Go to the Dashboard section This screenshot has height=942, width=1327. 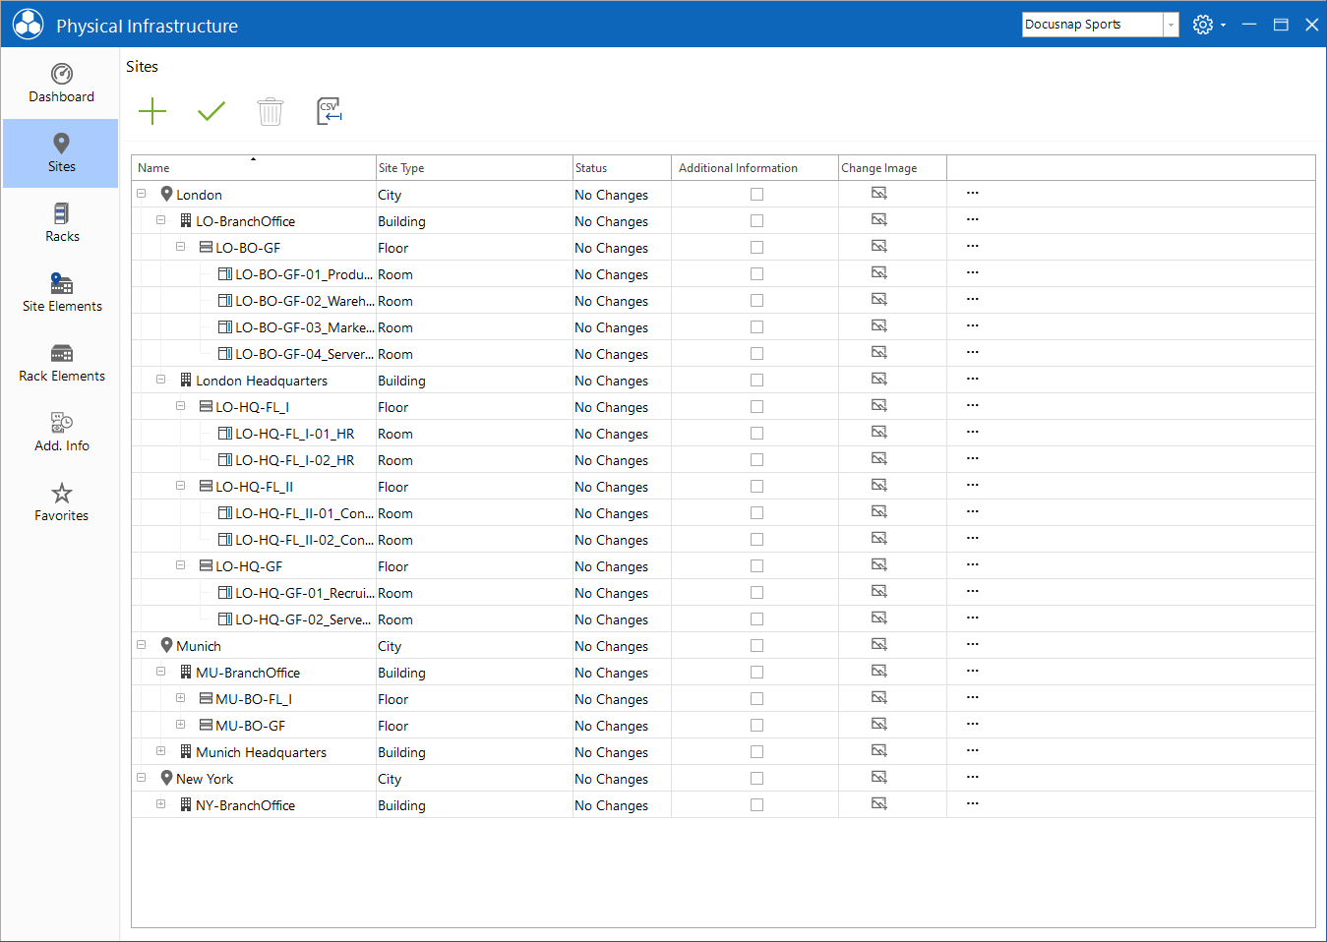(x=61, y=84)
